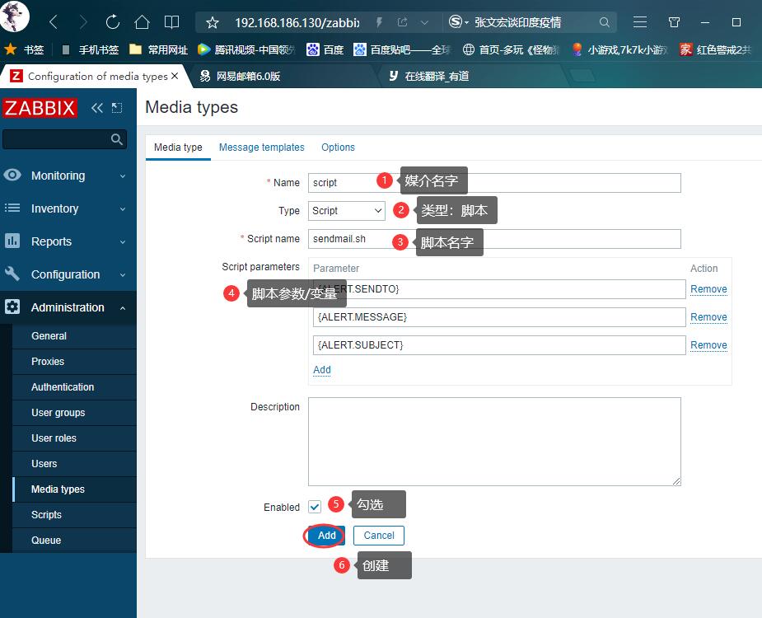The width and height of the screenshot is (762, 618).
Task: Switch to the 在线翻译_有道 tab
Action: (429, 76)
